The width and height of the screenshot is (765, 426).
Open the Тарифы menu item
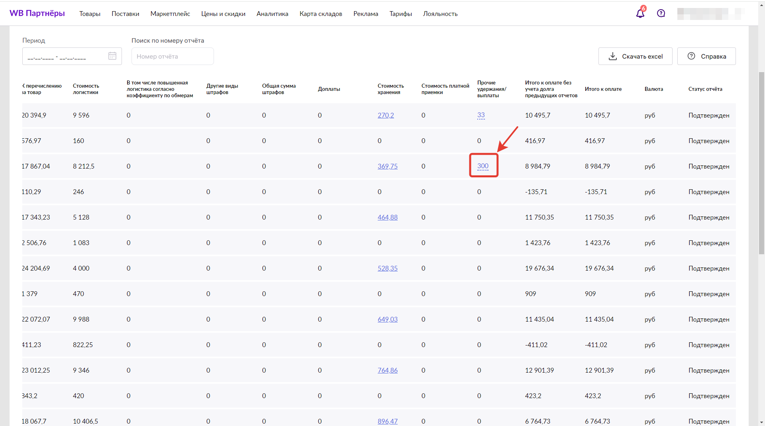coord(400,14)
